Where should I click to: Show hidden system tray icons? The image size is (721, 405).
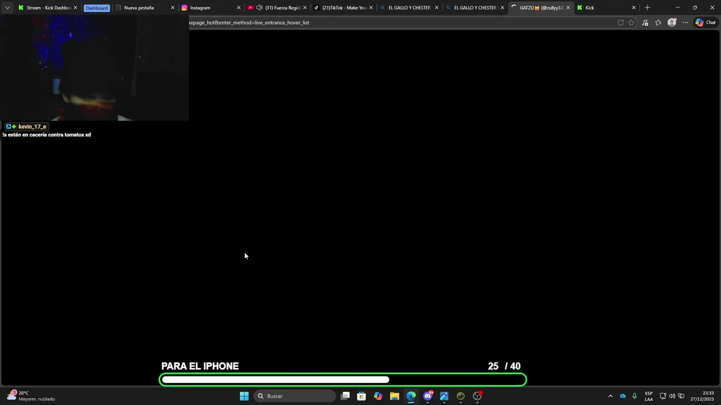(610, 396)
